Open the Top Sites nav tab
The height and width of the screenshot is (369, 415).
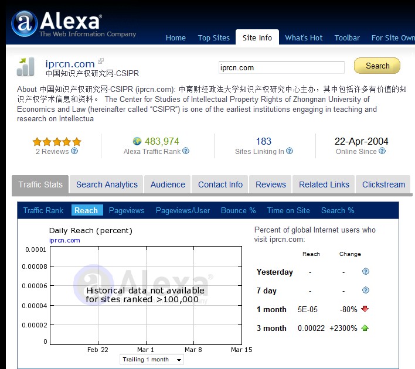pos(214,38)
